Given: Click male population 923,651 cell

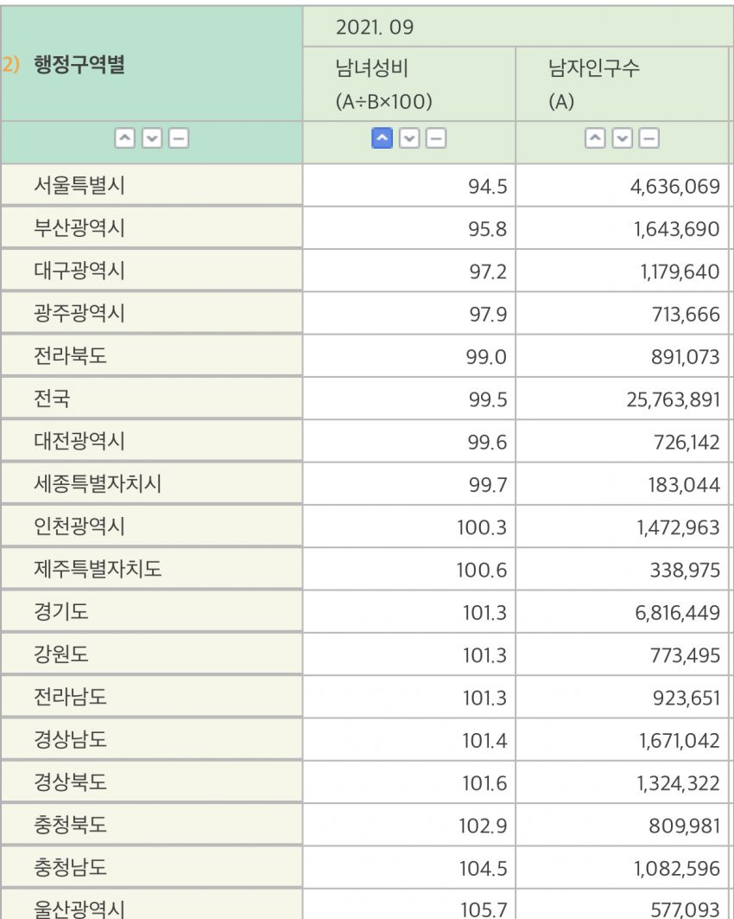Looking at the screenshot, I should pyautogui.click(x=687, y=698).
